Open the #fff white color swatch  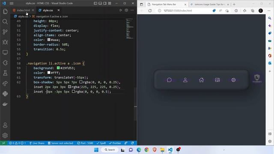click(x=49, y=72)
